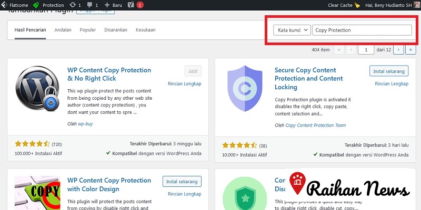The width and height of the screenshot is (421, 210).
Task: Click the disabled Aktif button
Action: 193,71
